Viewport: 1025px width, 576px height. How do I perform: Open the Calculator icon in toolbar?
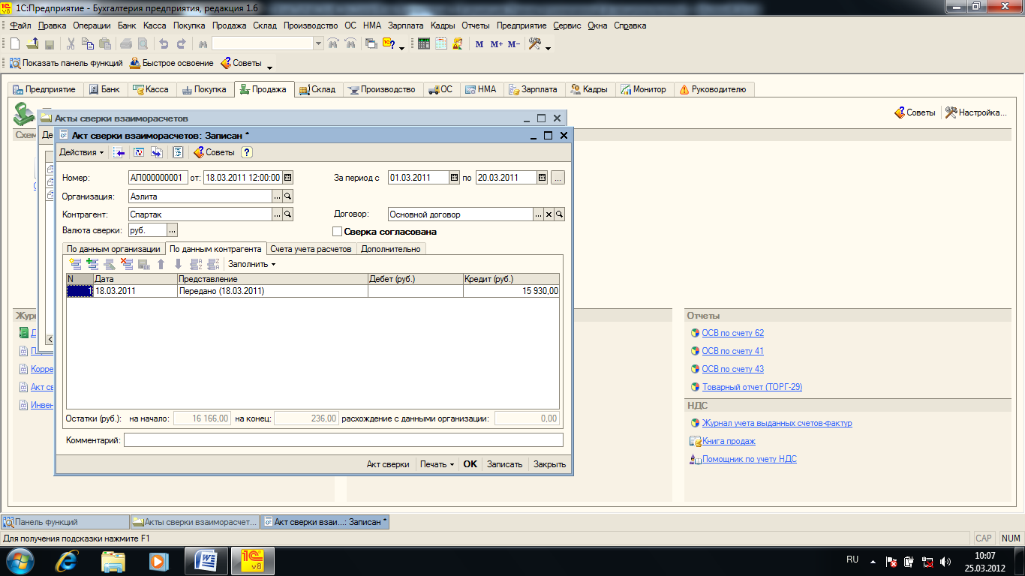point(424,44)
